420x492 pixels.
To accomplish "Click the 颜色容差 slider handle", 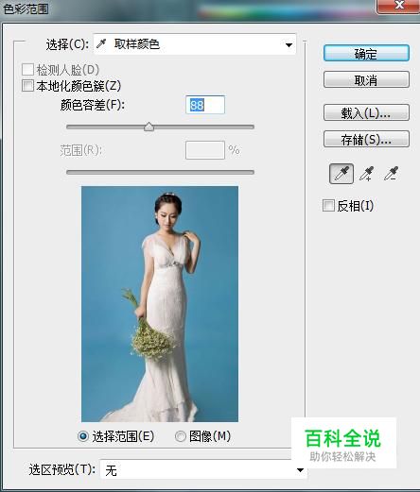I will click(x=149, y=127).
